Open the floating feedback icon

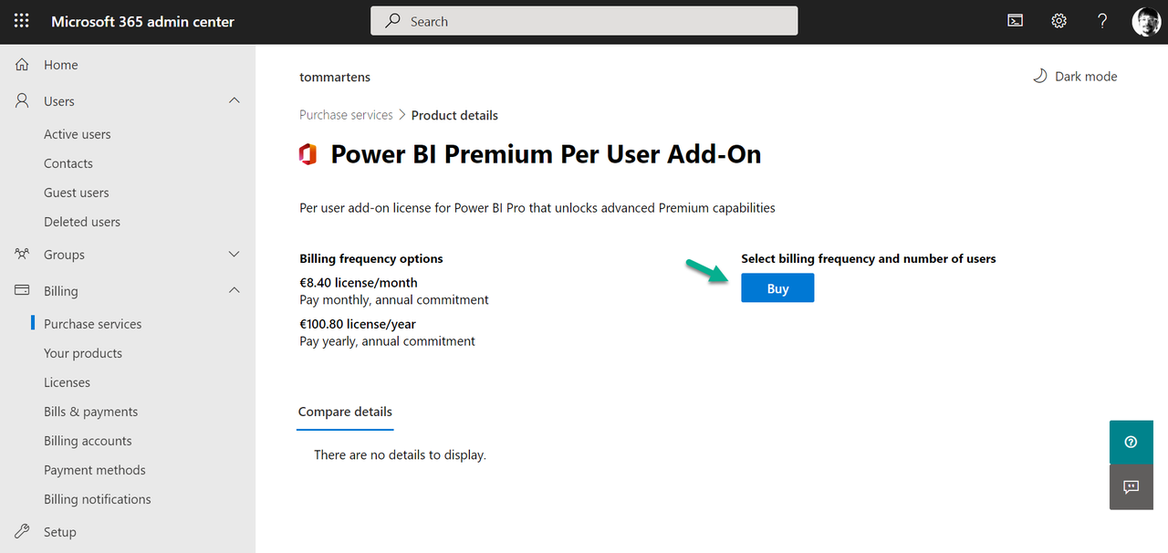[x=1131, y=487]
